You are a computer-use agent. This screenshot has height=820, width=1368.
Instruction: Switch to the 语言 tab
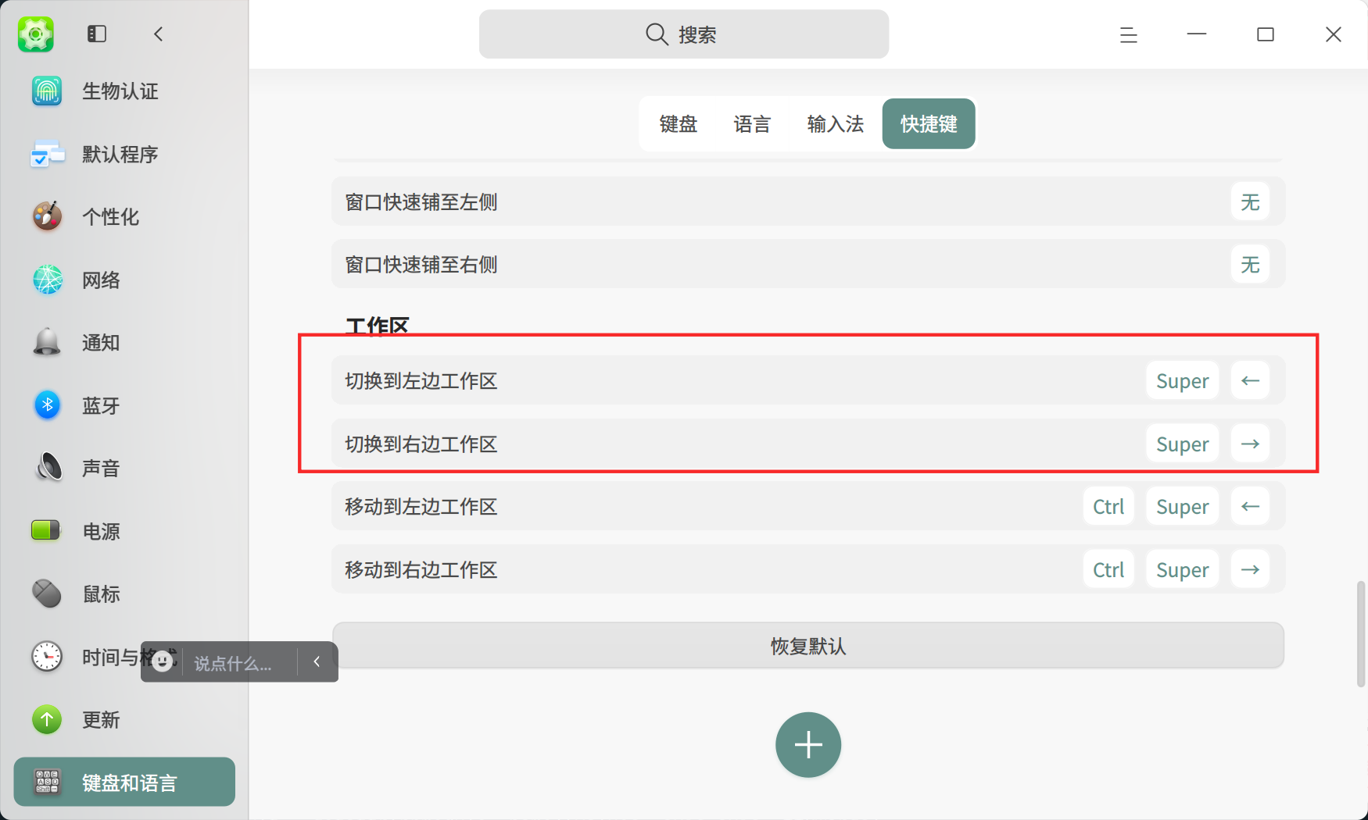tap(752, 123)
